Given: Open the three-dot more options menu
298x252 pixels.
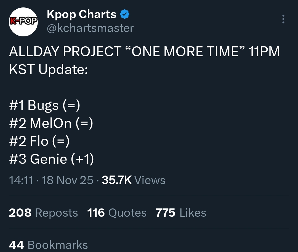Looking at the screenshot, I should coord(283,19).
